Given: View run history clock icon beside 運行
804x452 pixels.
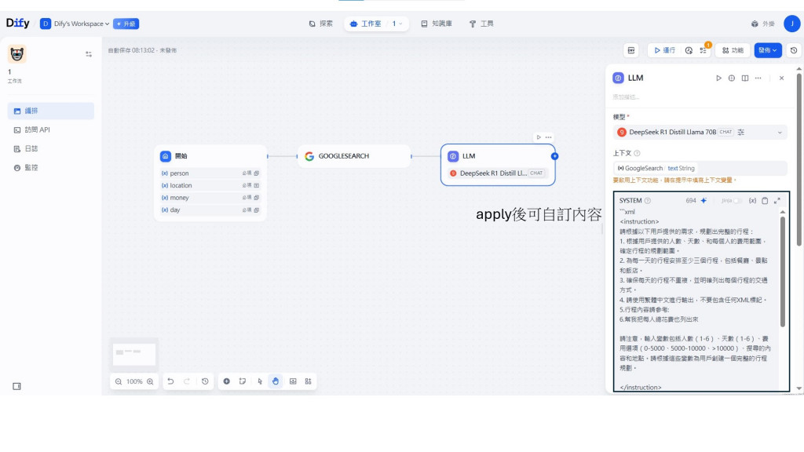Looking at the screenshot, I should tap(689, 50).
